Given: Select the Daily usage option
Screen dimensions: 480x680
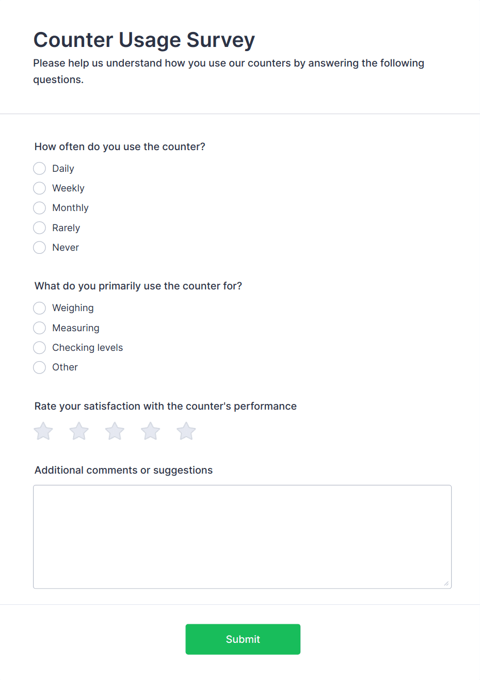Looking at the screenshot, I should (39, 168).
